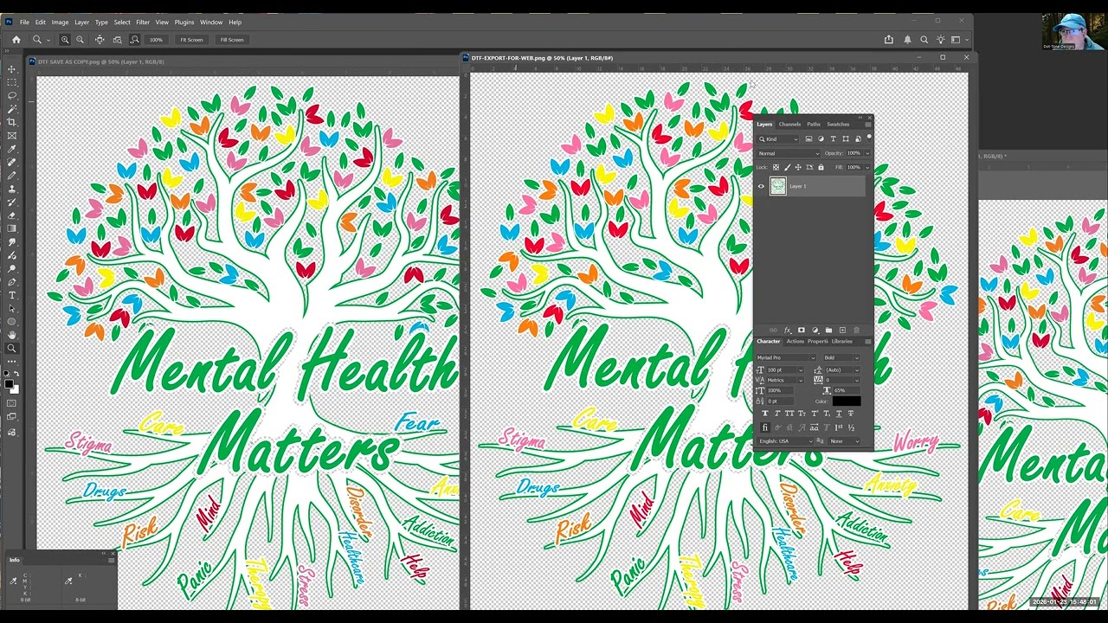Image resolution: width=1108 pixels, height=623 pixels.
Task: Select the Gradient tool
Action: coord(12,228)
